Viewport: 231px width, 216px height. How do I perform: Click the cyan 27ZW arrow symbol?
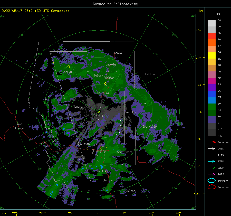(211, 162)
